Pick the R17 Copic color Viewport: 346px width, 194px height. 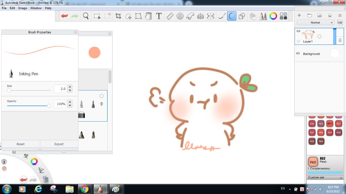[x=330, y=124]
